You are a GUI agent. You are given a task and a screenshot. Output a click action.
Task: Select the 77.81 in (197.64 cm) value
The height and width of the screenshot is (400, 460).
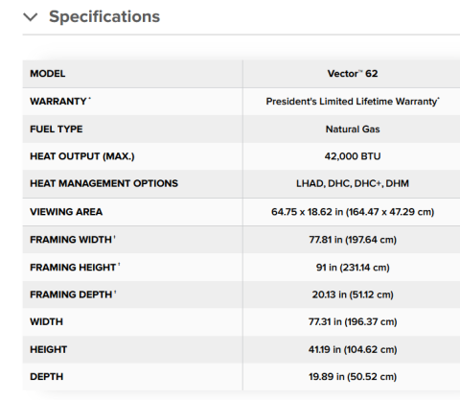click(x=353, y=240)
